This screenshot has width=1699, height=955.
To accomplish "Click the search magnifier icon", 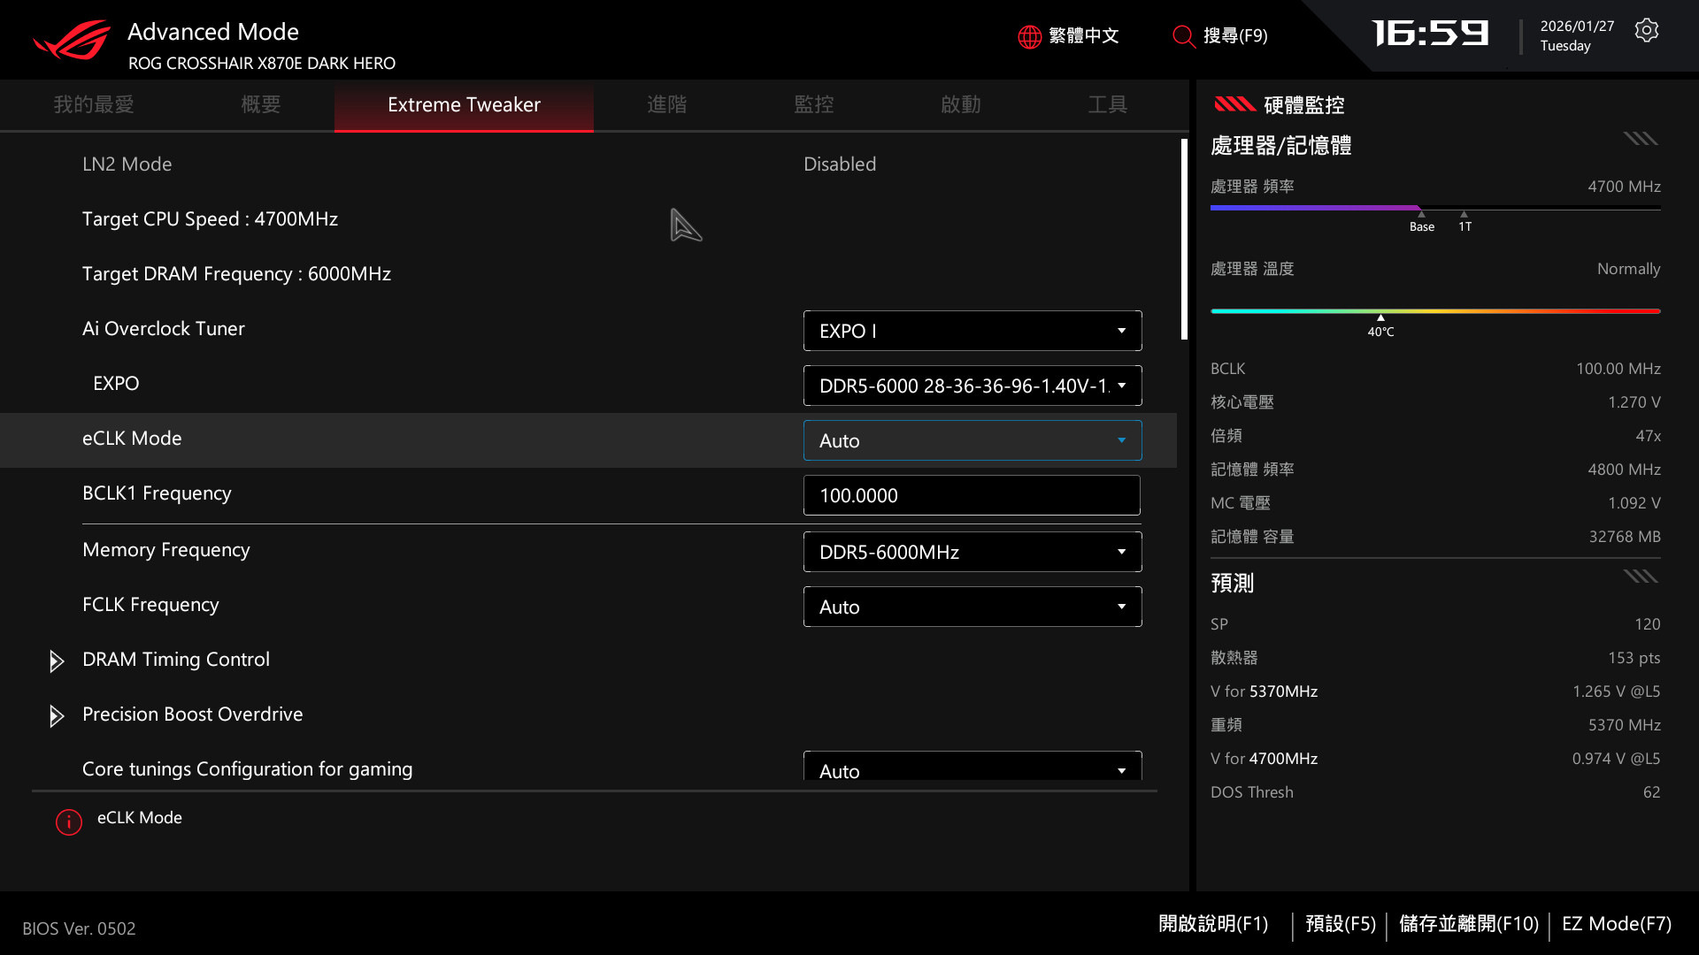I will point(1183,36).
